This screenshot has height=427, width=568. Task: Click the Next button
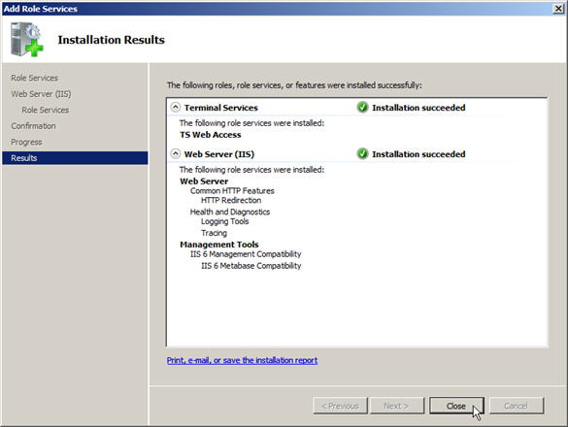(x=396, y=406)
